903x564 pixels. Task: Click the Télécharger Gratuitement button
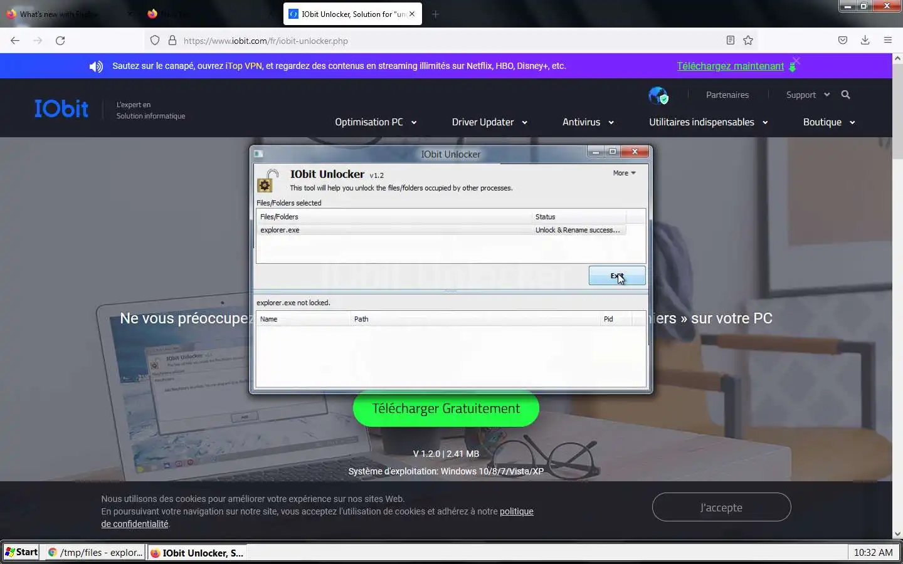click(x=446, y=409)
